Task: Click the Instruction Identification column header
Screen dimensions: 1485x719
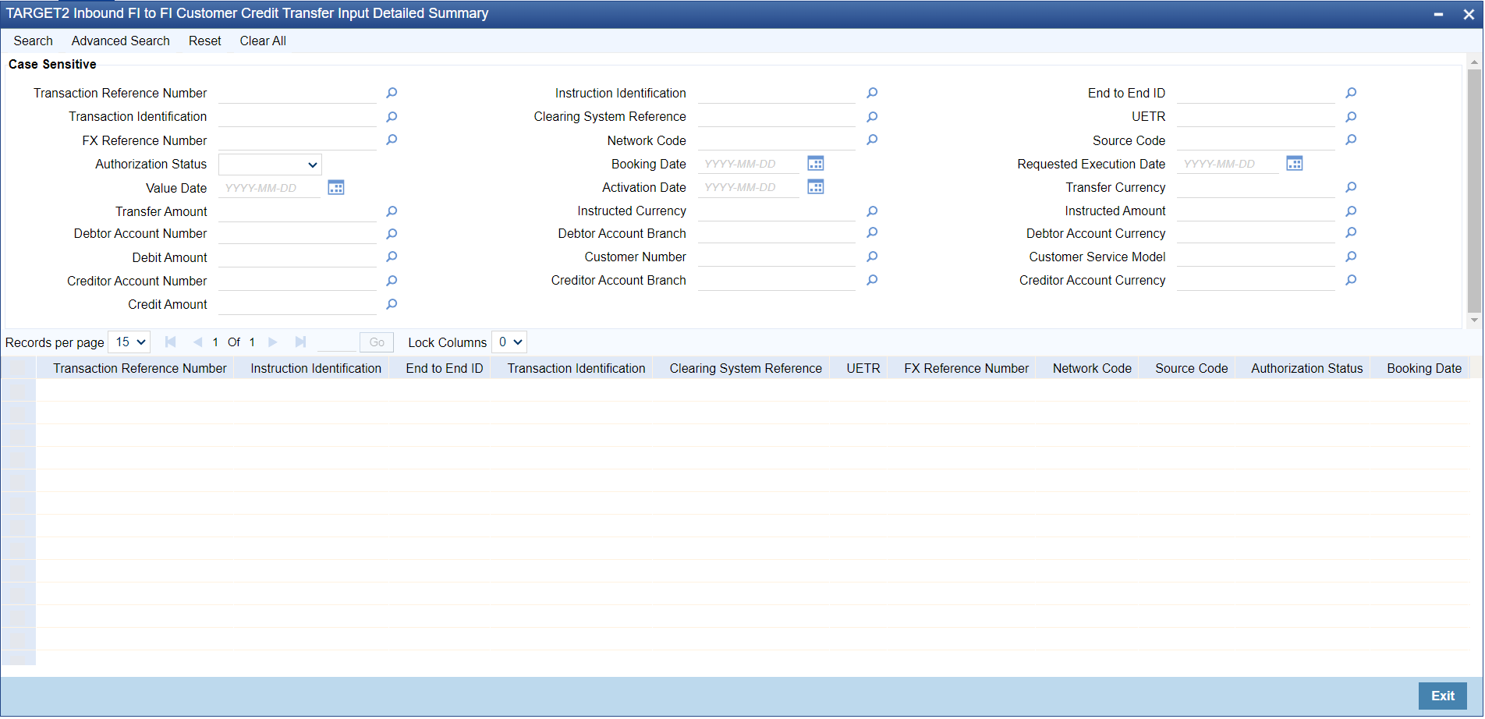Action: click(316, 369)
